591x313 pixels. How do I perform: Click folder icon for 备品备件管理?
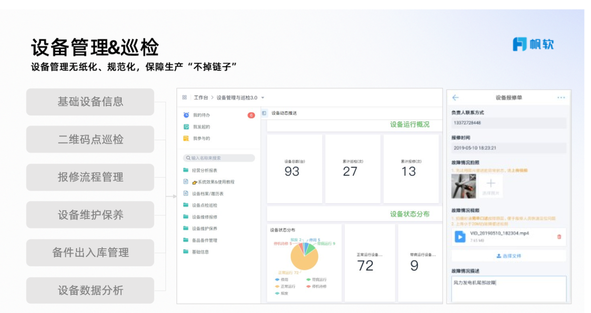pyautogui.click(x=186, y=240)
